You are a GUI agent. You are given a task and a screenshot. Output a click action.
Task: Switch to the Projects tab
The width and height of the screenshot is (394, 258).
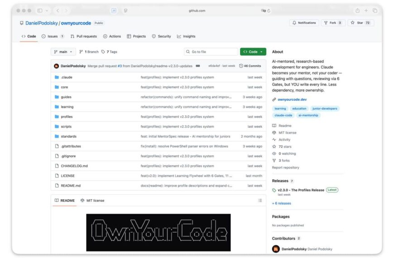click(136, 36)
